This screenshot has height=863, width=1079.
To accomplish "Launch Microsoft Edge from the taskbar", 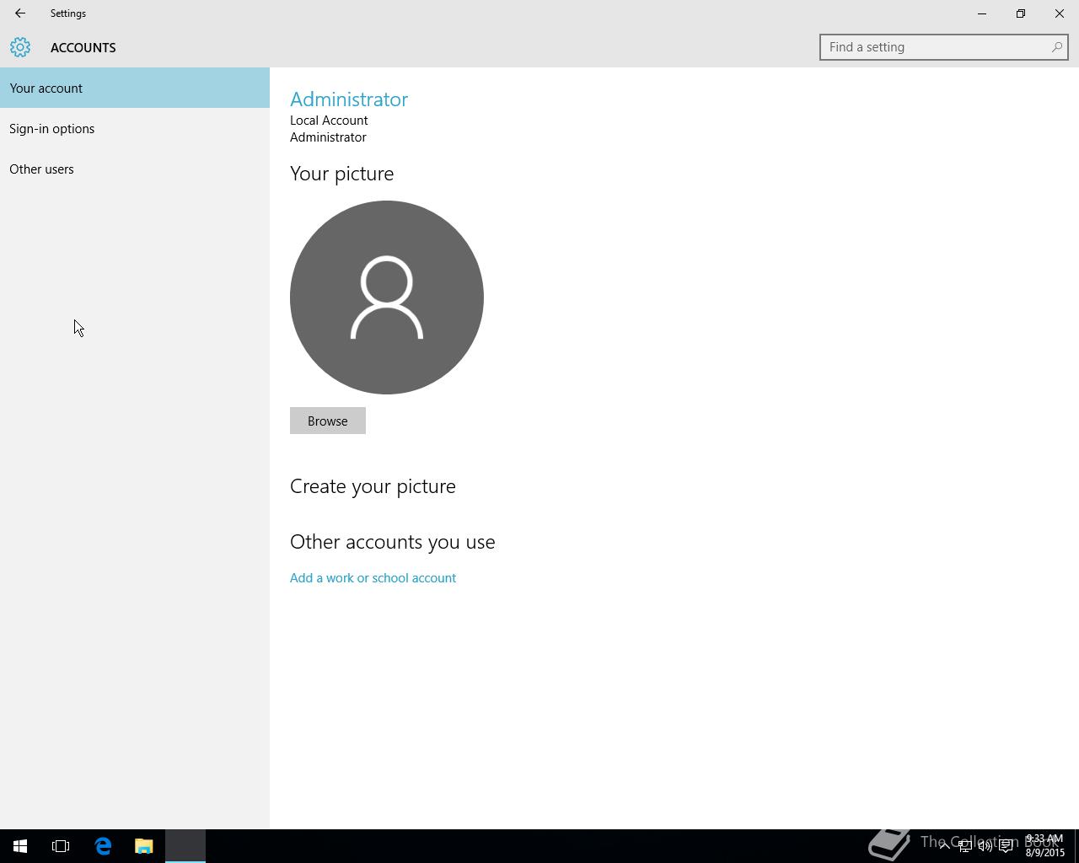I will pos(103,846).
